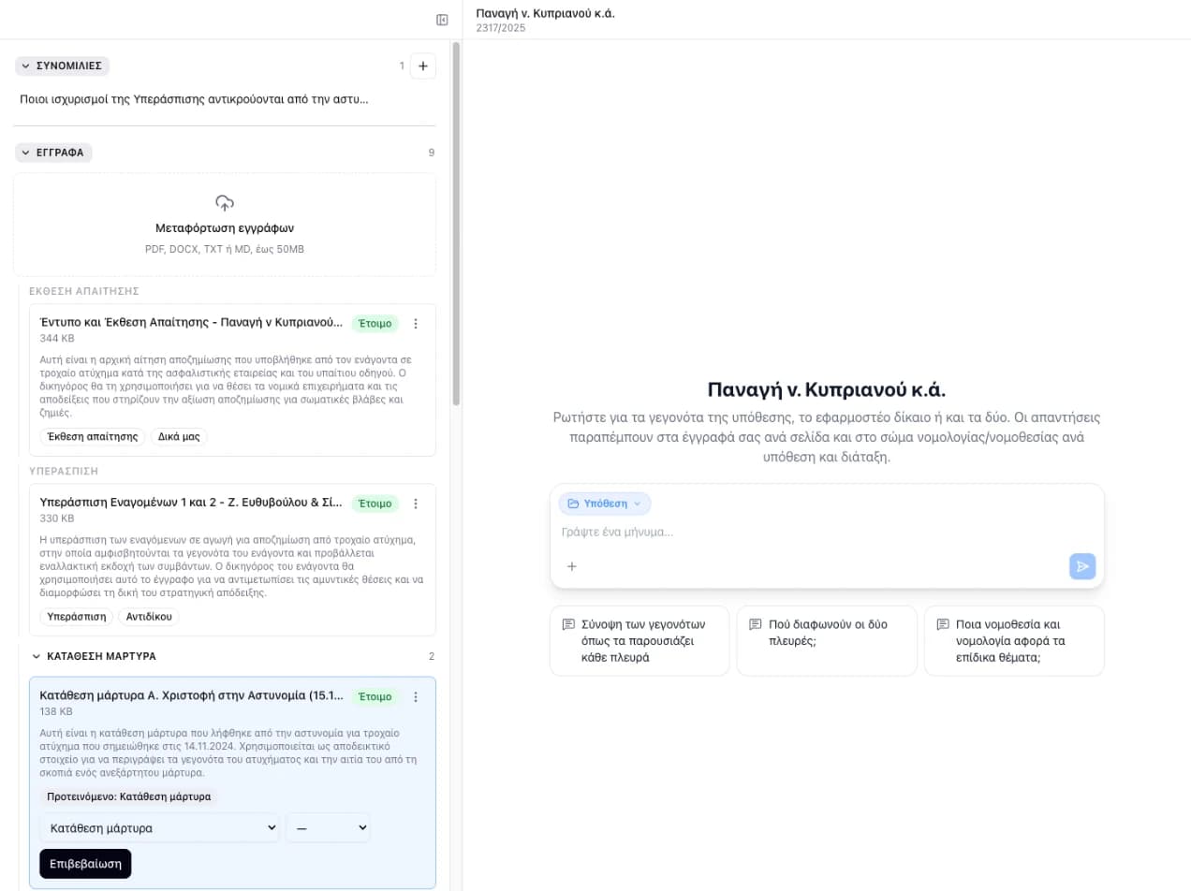Click the cloud upload icon
The image size is (1191, 891).
pyautogui.click(x=225, y=202)
